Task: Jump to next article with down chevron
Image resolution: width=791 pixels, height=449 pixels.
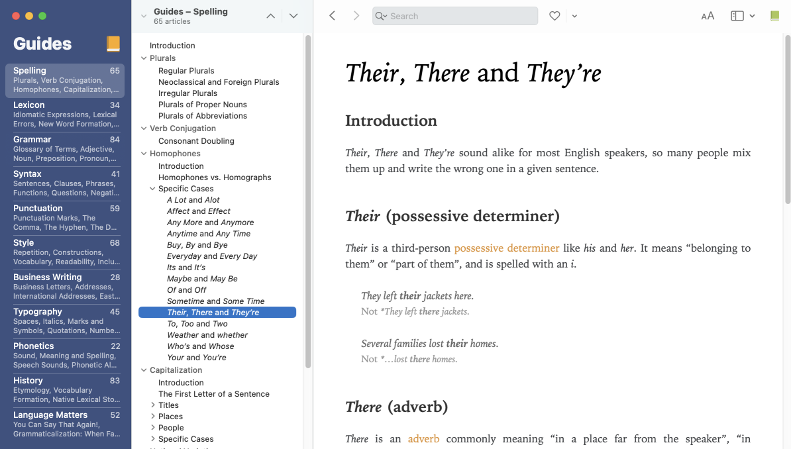Action: tap(293, 16)
